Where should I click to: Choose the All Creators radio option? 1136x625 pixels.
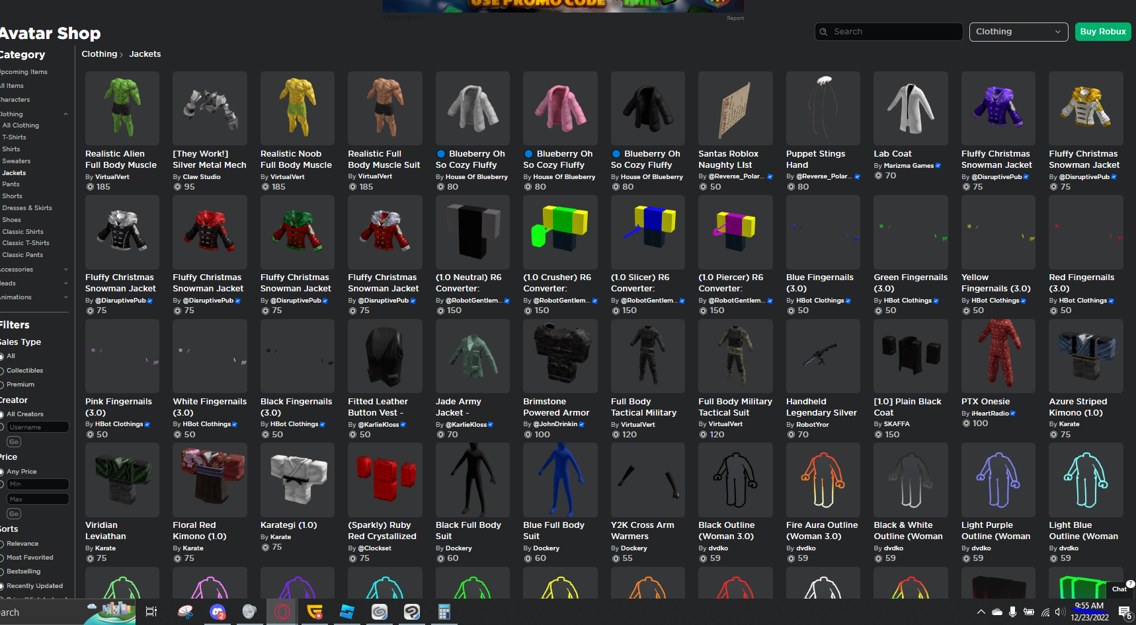2,414
